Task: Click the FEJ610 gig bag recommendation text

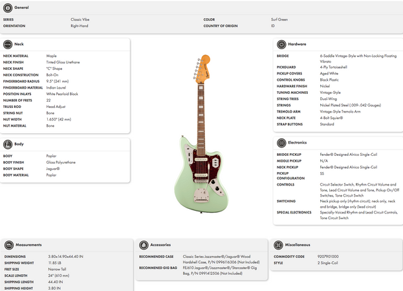Action: [x=220, y=271]
